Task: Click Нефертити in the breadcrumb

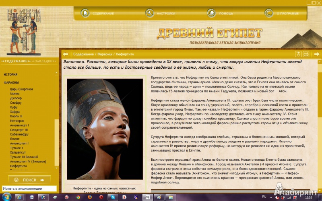Action: [125, 54]
